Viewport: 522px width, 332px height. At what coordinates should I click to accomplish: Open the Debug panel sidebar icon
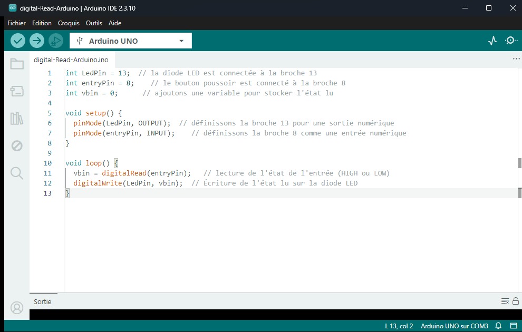17,145
